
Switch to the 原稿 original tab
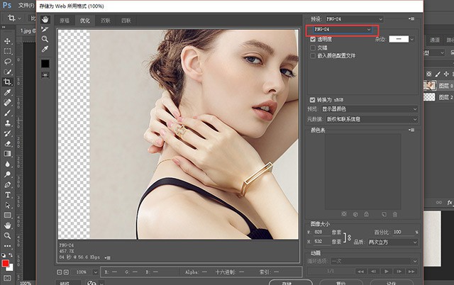(65, 21)
